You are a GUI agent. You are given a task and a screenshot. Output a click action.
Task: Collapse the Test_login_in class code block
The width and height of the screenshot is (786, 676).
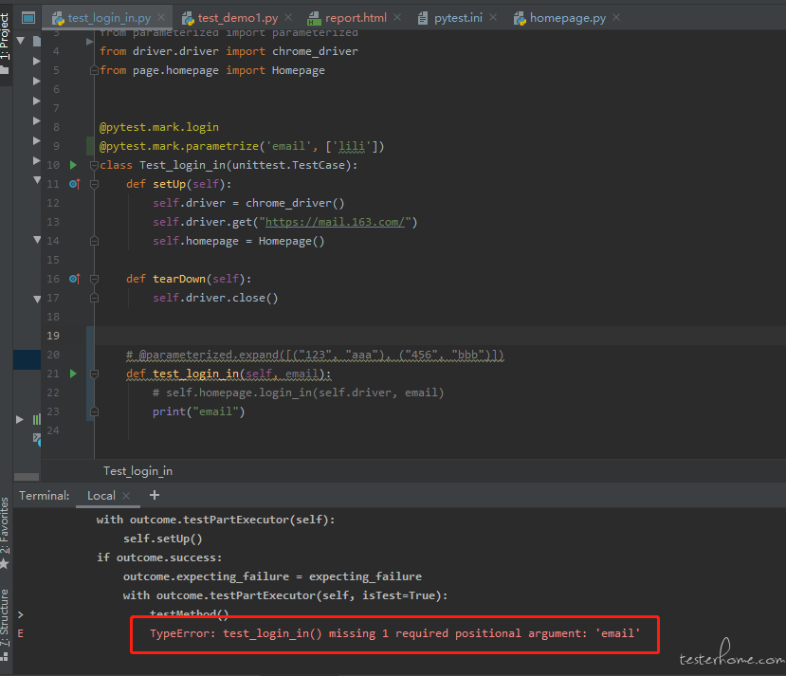[x=94, y=165]
